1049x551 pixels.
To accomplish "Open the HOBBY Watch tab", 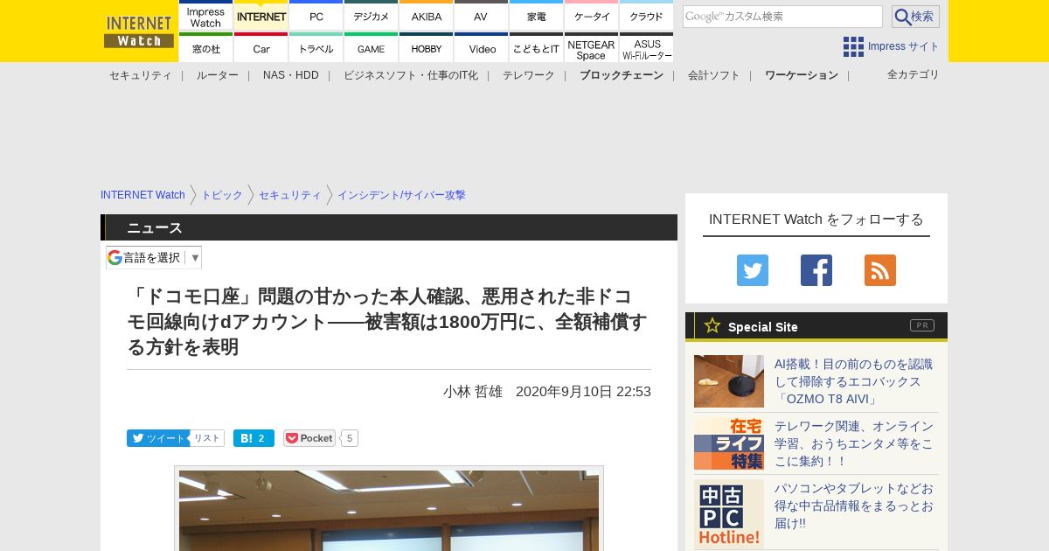I will coord(427,48).
